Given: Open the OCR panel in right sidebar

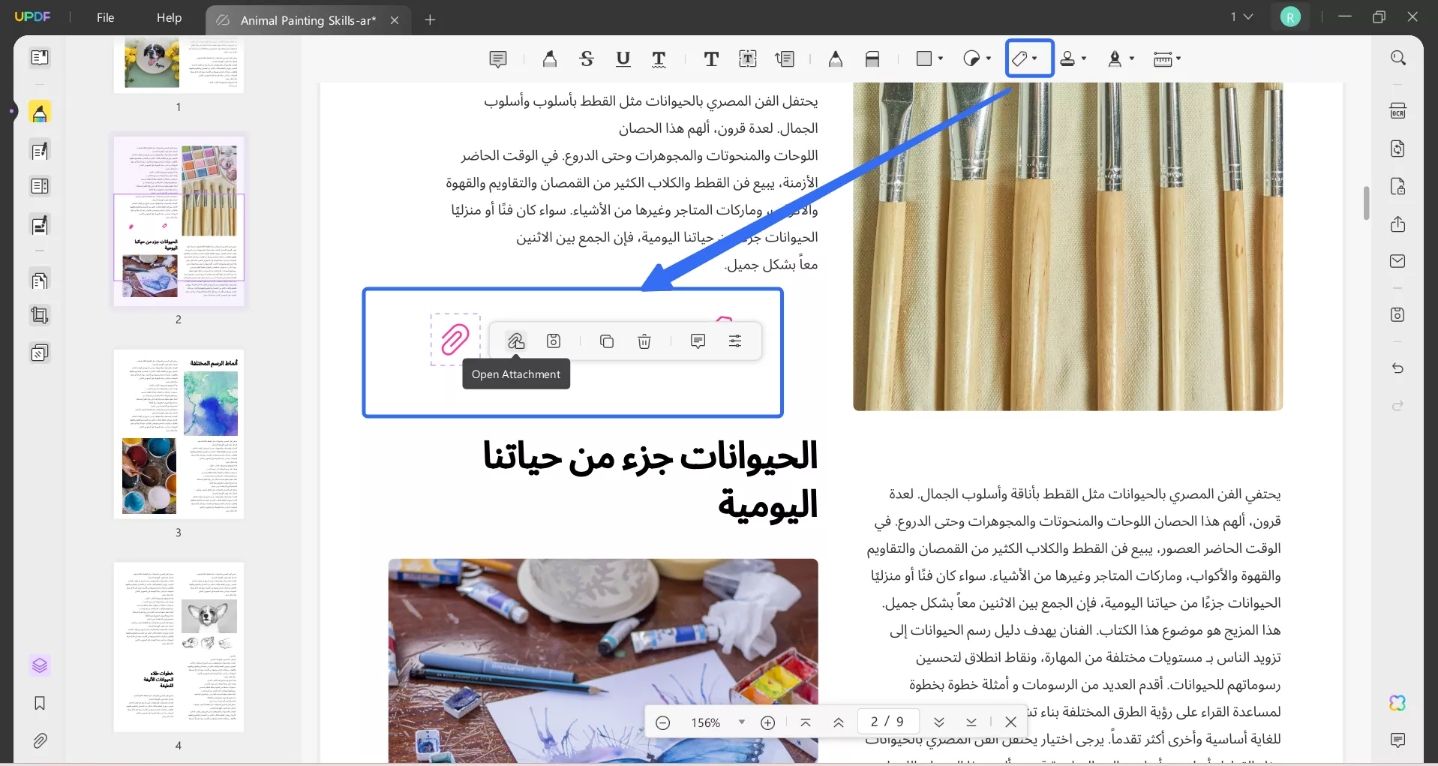Looking at the screenshot, I should point(1397,110).
